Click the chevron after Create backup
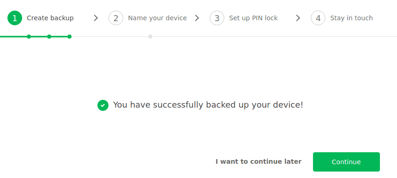The image size is (397, 178). [x=96, y=18]
